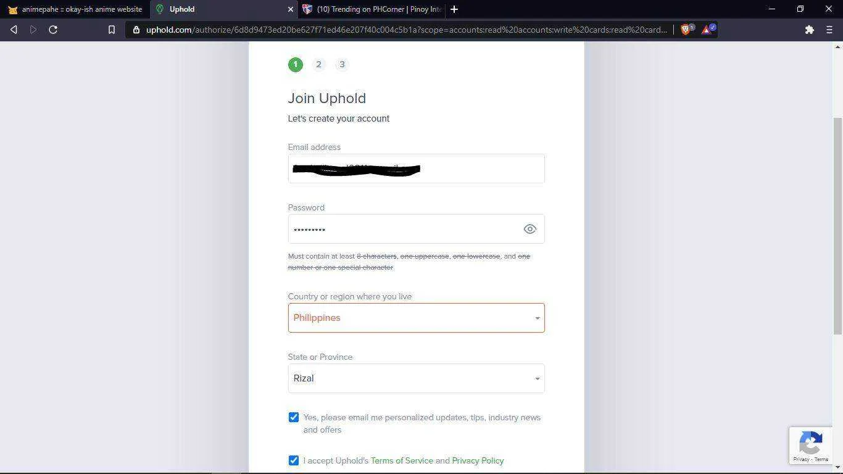
Task: Reload the page with the refresh icon
Action: tap(53, 30)
